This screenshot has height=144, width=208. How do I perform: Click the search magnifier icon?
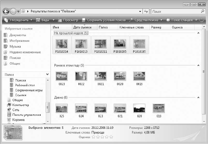pos(202,12)
